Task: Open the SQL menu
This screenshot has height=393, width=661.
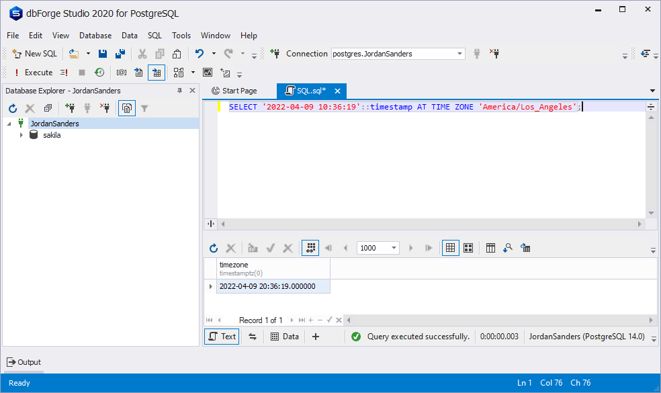Action: pyautogui.click(x=155, y=35)
